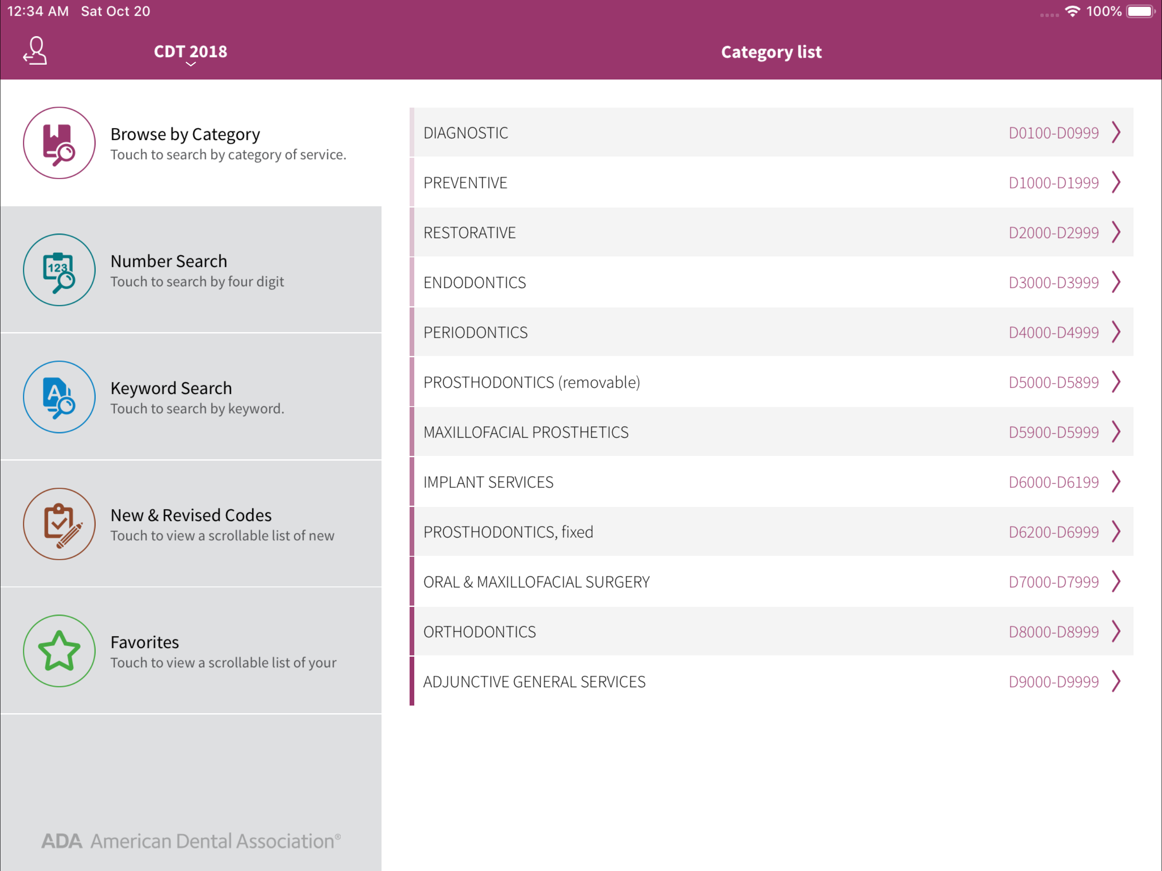Screen dimensions: 1162x871
Task: Expand the chevron on the ORTHODONTICS row
Action: tap(1116, 632)
